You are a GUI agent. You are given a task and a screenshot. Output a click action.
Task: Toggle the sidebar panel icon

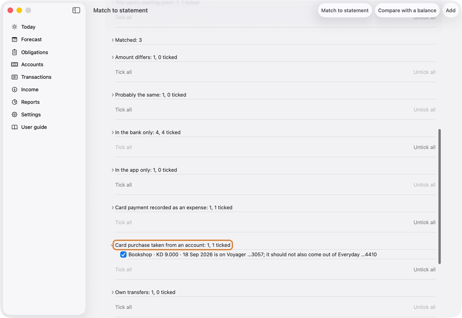coord(76,10)
